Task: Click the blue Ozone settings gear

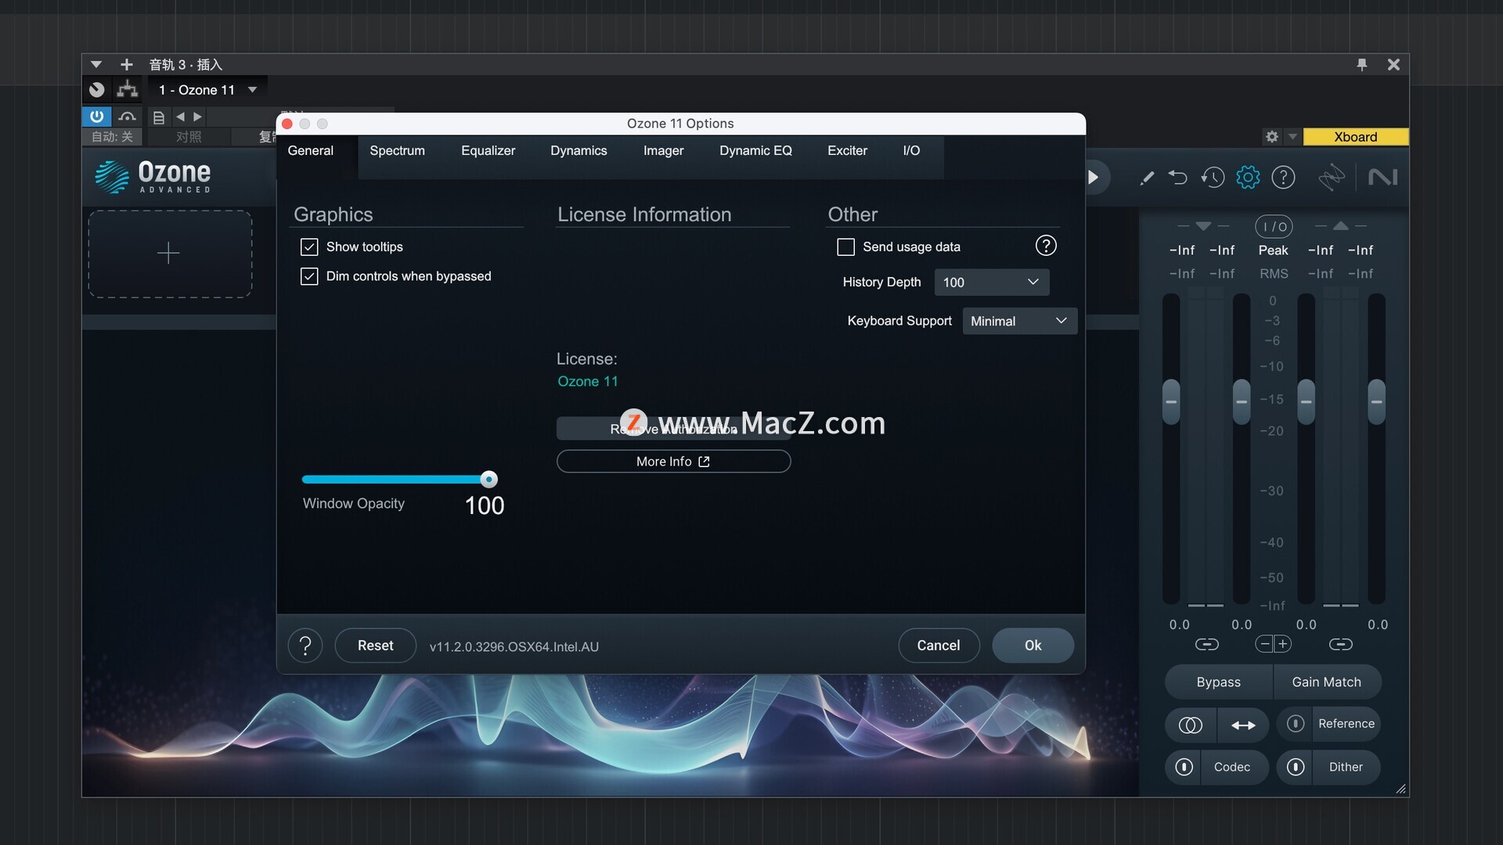Action: pyautogui.click(x=1248, y=178)
